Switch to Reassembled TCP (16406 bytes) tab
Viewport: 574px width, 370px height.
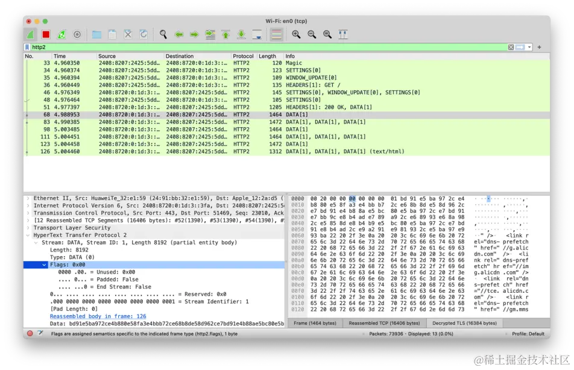tap(384, 323)
